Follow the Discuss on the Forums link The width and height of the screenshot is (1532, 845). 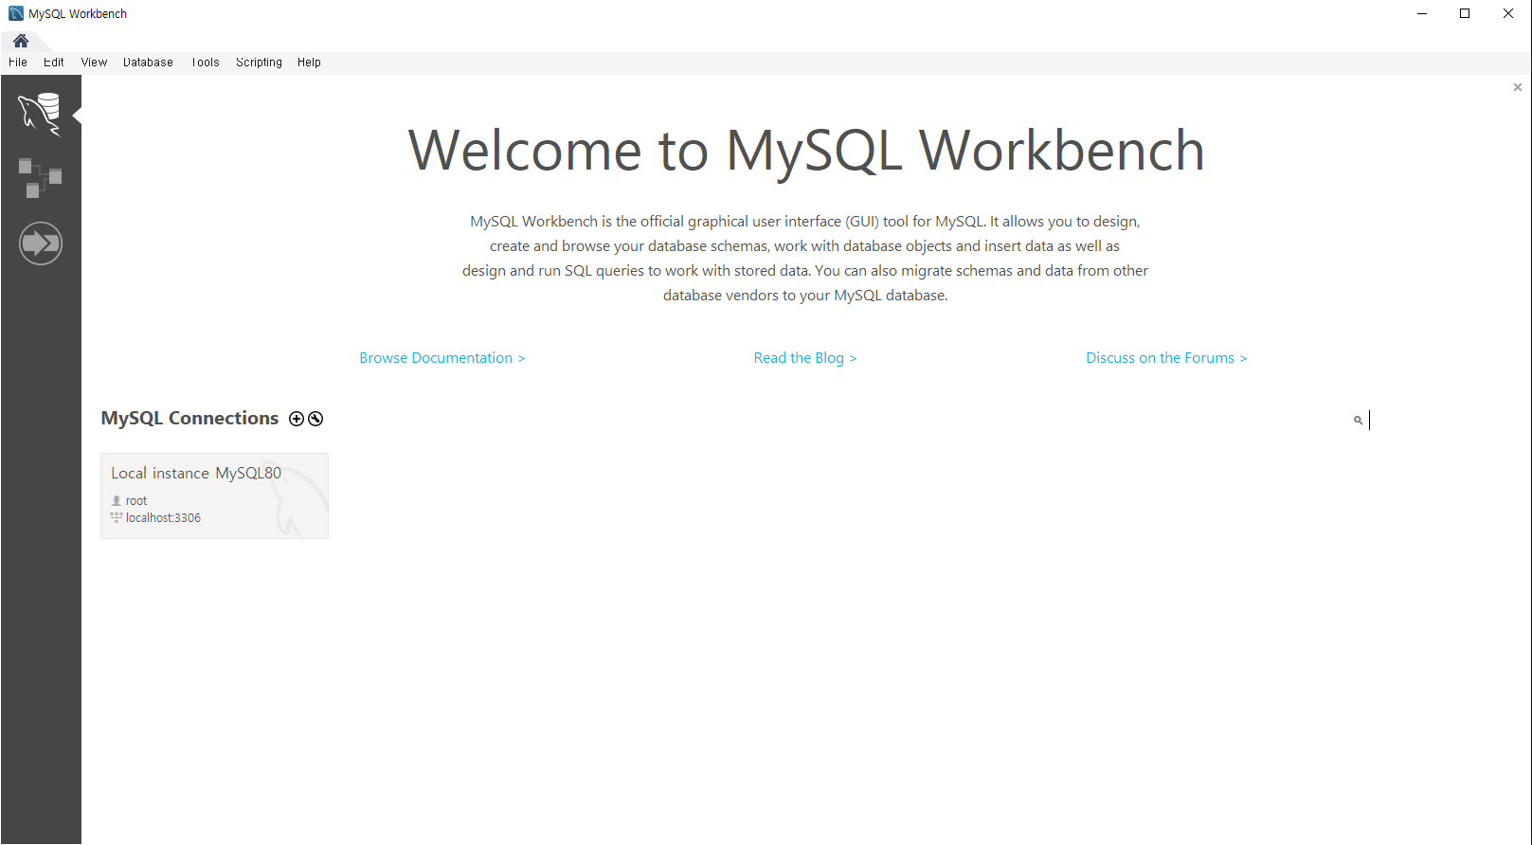pyautogui.click(x=1166, y=358)
